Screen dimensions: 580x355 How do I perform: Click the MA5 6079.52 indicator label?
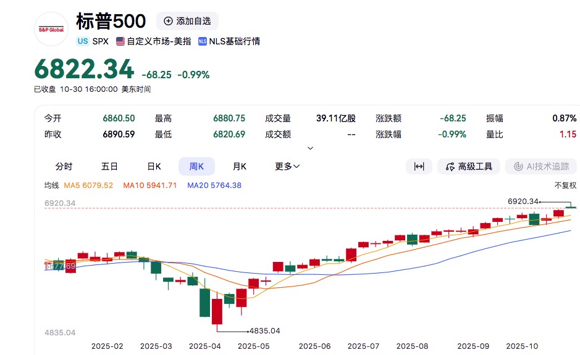pyautogui.click(x=88, y=186)
